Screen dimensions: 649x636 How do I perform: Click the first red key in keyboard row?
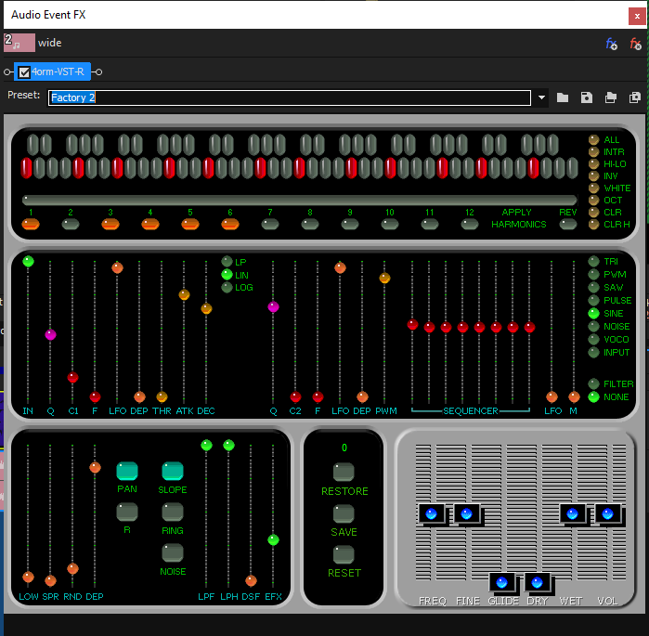pyautogui.click(x=26, y=167)
